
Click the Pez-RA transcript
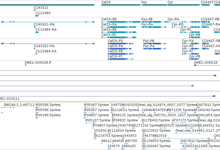click(x=147, y=24)
